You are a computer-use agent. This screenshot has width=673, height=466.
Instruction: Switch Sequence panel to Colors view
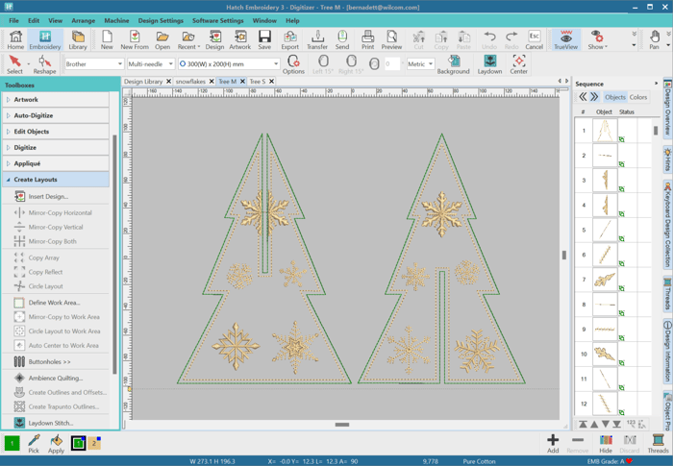638,97
